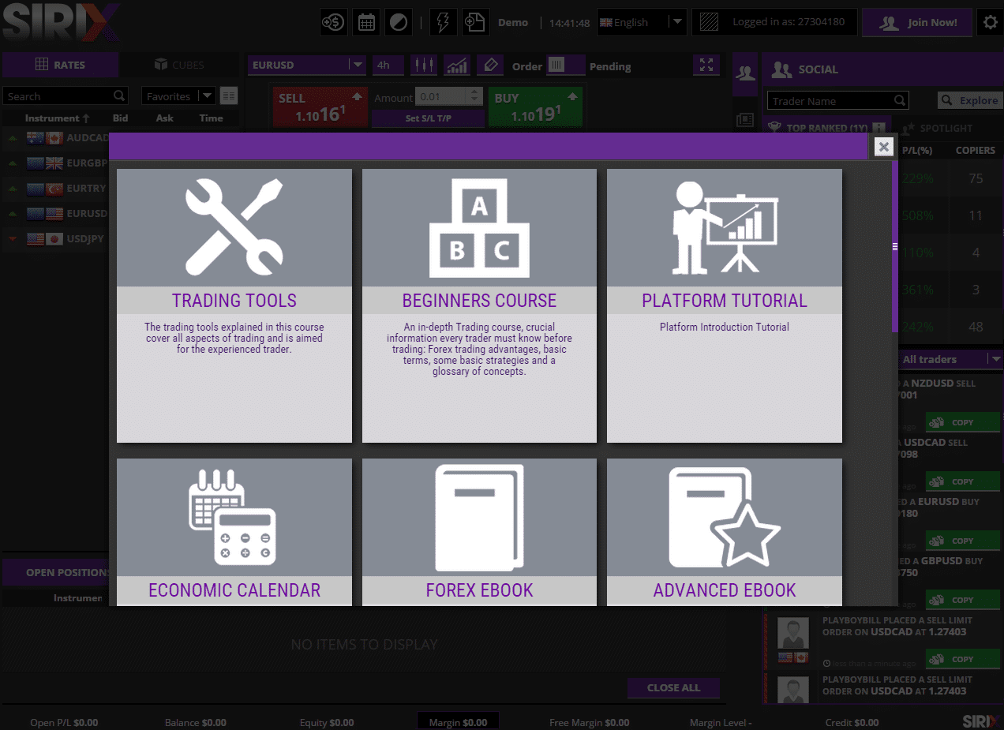Toggle the light/dark theme contrast icon
Viewport: 1004px width, 730px height.
[399, 23]
